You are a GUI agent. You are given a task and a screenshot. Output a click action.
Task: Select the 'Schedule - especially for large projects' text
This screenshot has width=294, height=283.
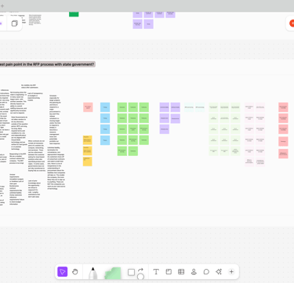[x=55, y=120]
